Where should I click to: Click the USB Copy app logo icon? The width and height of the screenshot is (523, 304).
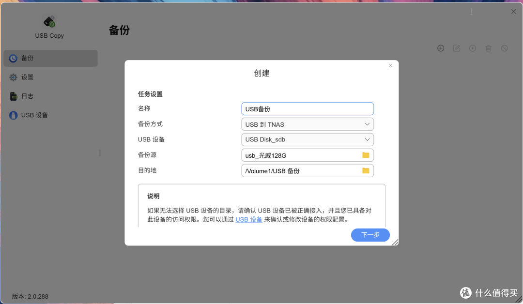coord(50,22)
